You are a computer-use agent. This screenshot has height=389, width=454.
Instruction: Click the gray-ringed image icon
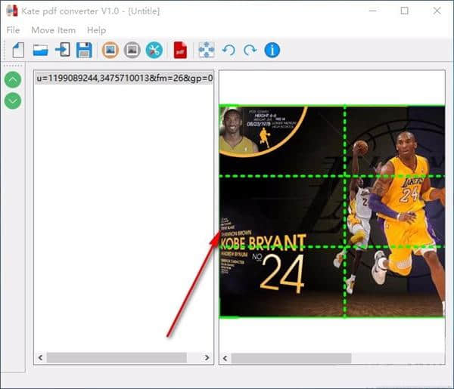click(132, 51)
